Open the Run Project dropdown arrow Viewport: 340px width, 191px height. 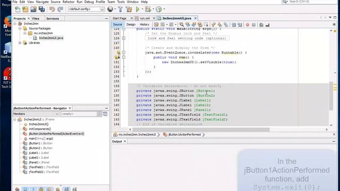[142, 9]
